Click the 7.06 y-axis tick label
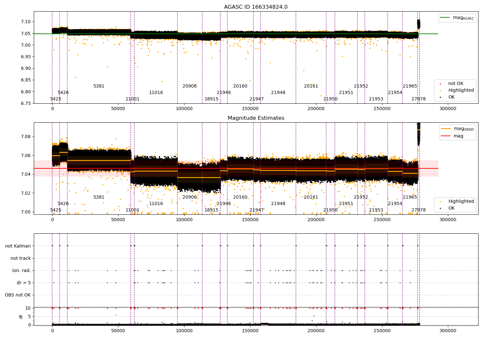 (x=26, y=155)
